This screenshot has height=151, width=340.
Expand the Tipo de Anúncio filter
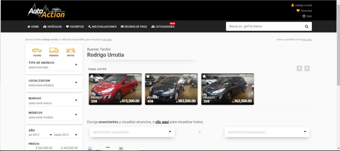tap(76, 65)
